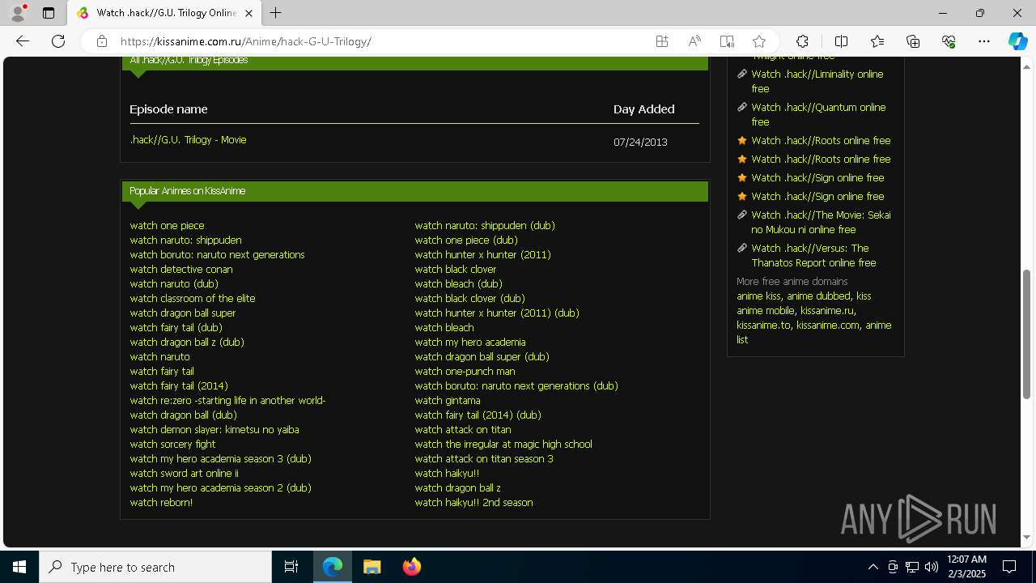Open watch classroom of the elite link
The height and width of the screenshot is (583, 1036).
(x=193, y=298)
